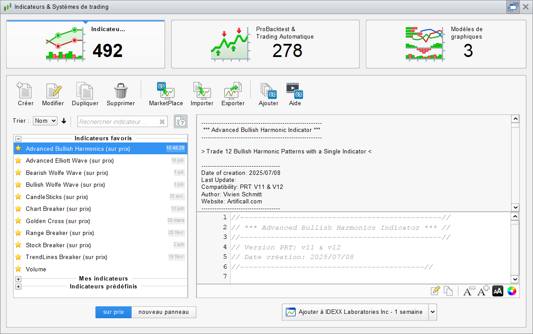Viewport: 533px width, 334px height.
Task: Duplicate the selected indicator with Dupliquer
Action: 85,91
